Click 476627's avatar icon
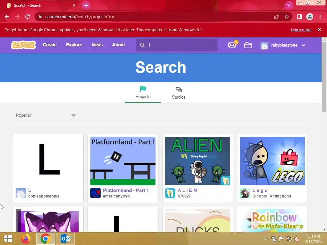 click(170, 193)
